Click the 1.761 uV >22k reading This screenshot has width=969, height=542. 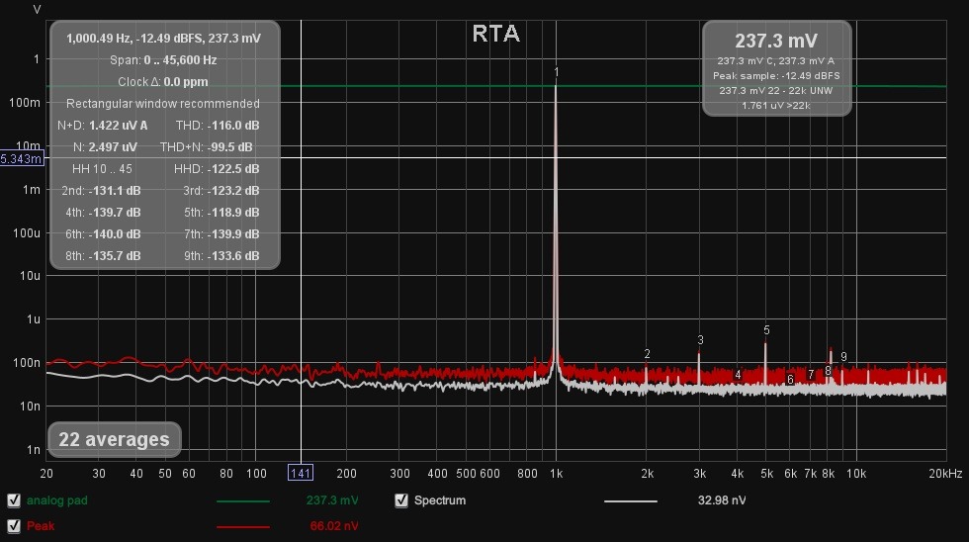pos(776,106)
